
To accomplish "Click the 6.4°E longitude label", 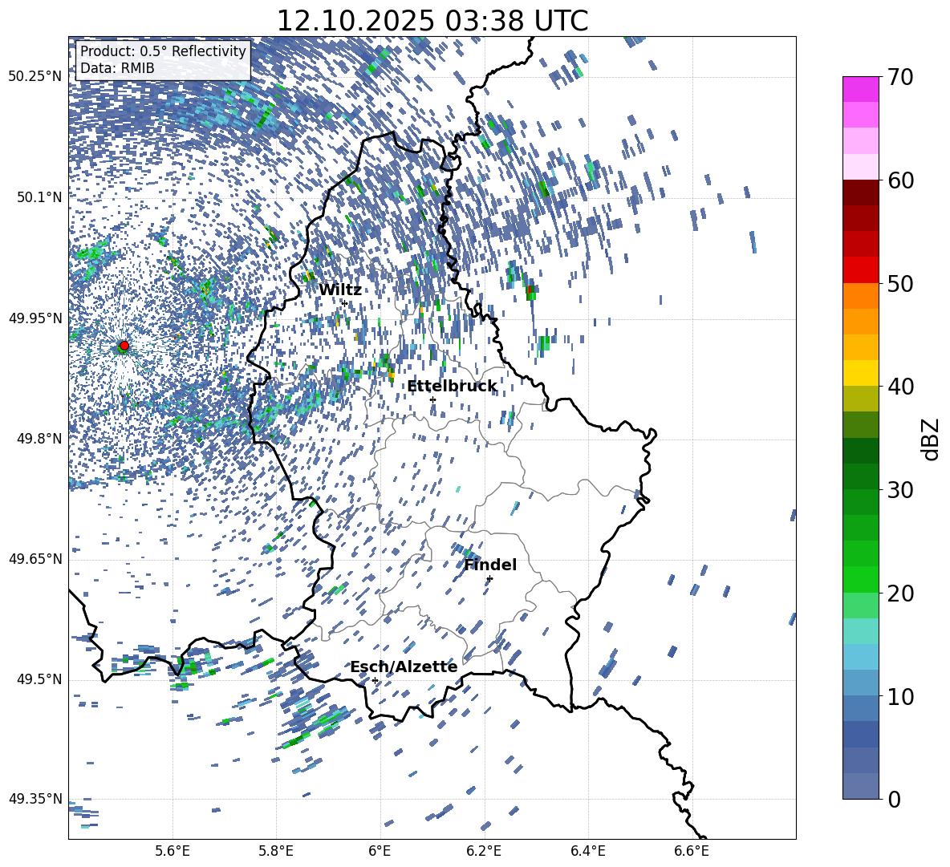I will point(587,852).
